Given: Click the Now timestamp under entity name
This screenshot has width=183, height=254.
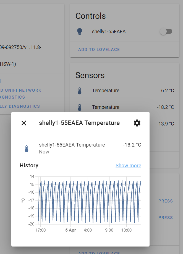Looking at the screenshot, I should click(44, 152).
